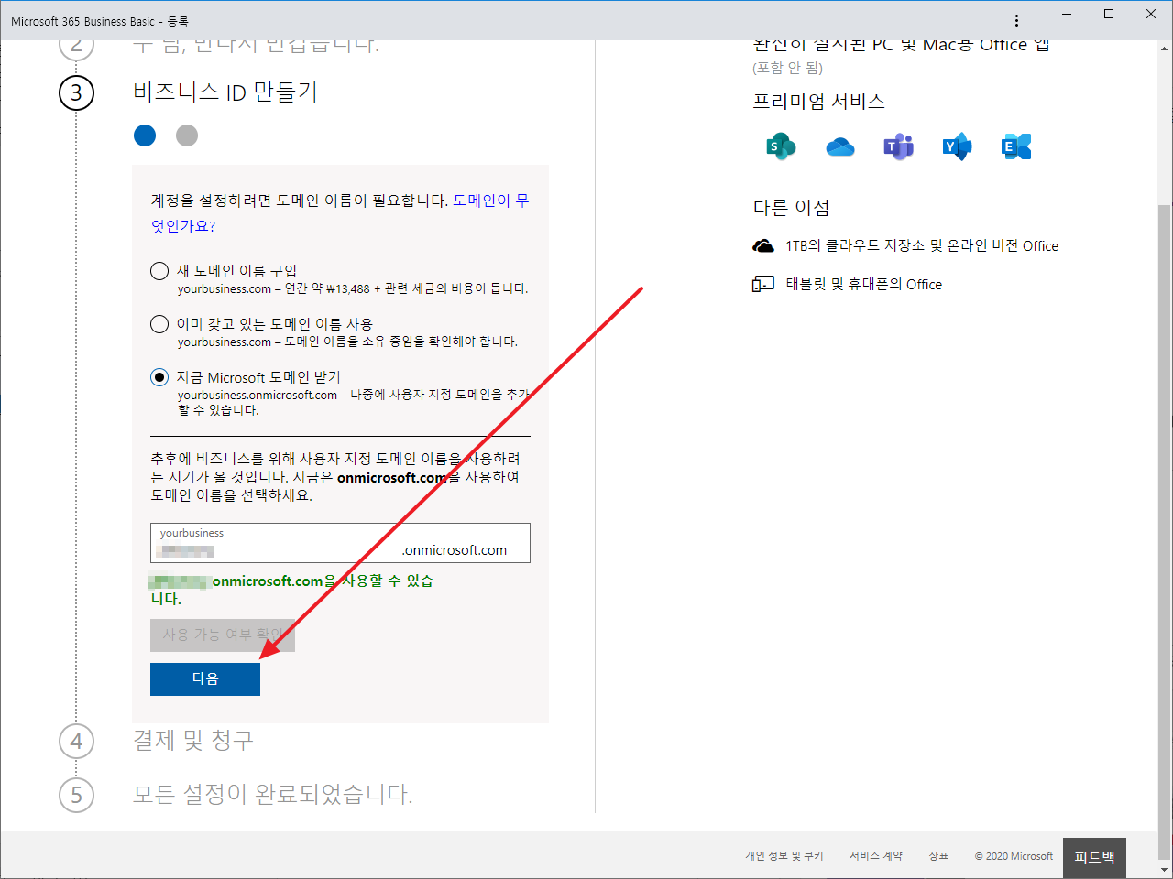Open the 도메인이 무엇인가요? help link
1173x879 pixels.
(x=340, y=212)
